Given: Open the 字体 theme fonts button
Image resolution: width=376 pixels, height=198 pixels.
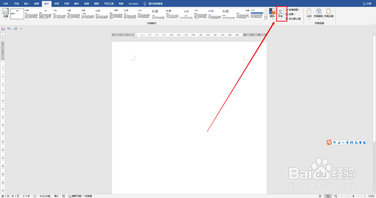Looking at the screenshot, I should point(280,14).
